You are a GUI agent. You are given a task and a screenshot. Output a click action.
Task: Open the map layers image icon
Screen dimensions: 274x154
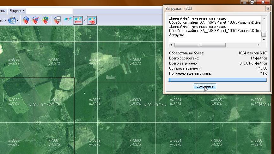[x=12, y=20]
